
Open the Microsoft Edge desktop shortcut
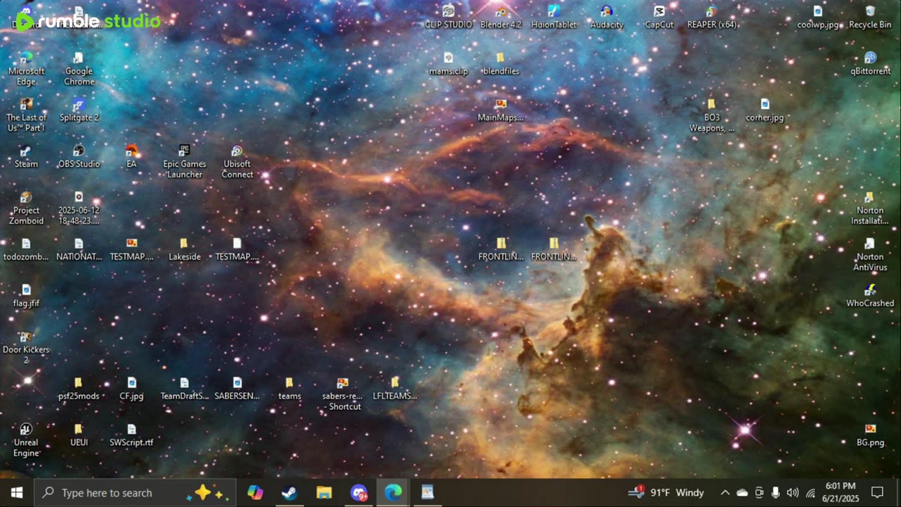coord(26,68)
